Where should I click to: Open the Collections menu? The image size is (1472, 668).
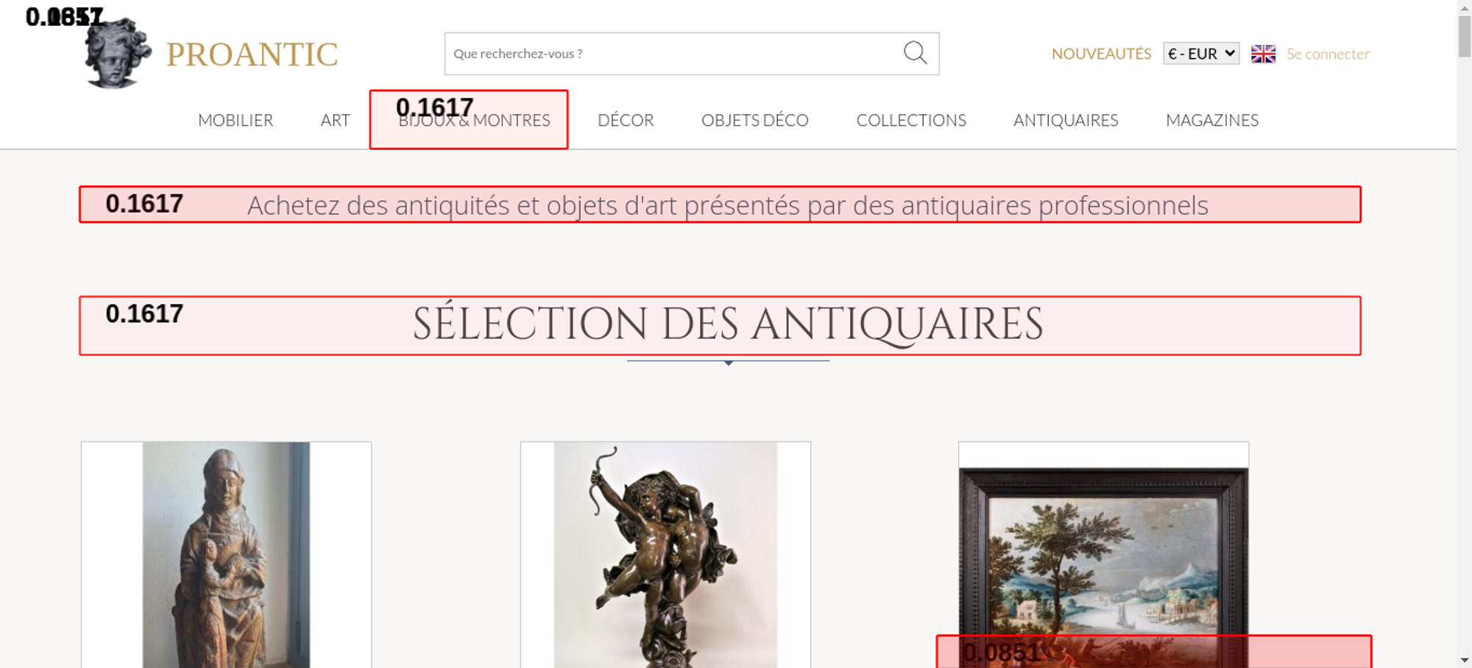click(x=910, y=120)
